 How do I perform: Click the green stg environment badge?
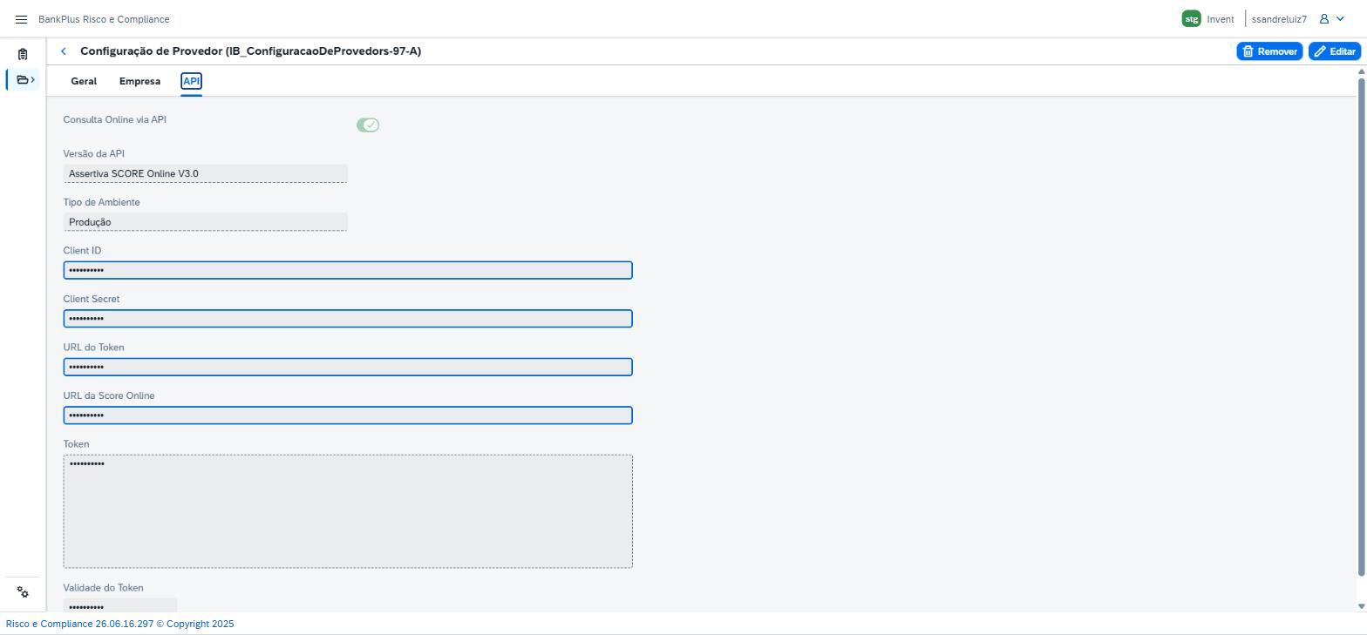1191,19
